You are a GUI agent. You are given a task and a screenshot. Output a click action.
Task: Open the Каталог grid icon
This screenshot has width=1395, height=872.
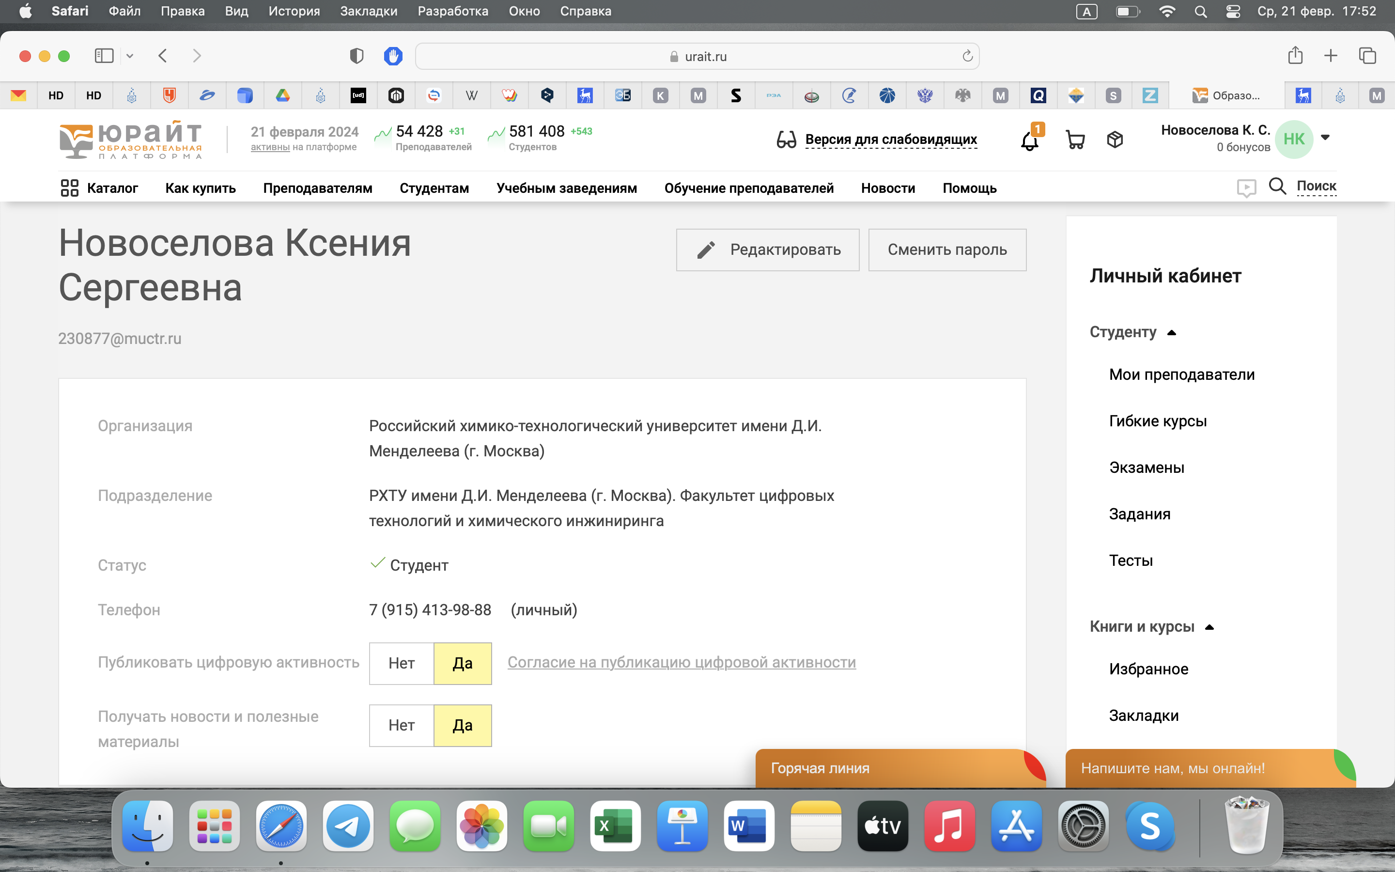pyautogui.click(x=69, y=188)
